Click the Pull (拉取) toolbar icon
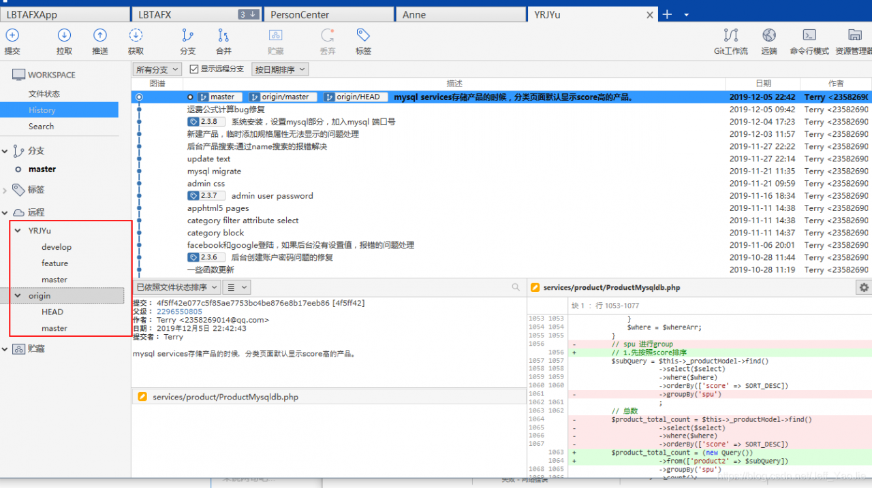 [64, 35]
